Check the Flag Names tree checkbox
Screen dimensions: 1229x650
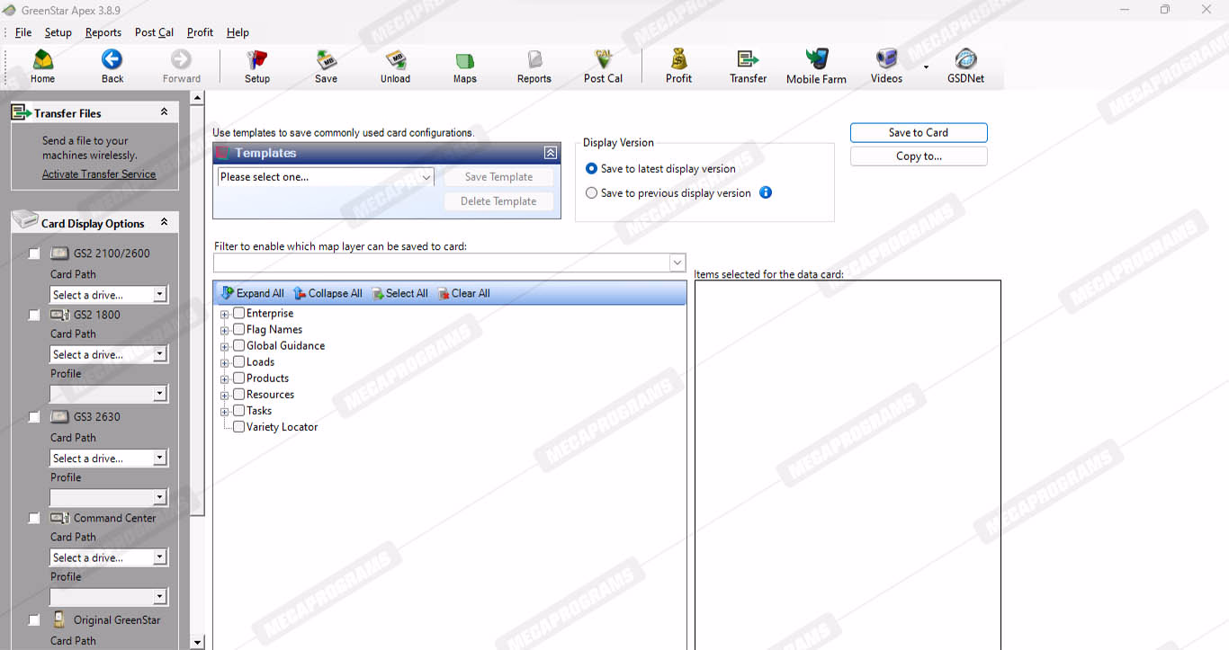pos(238,329)
